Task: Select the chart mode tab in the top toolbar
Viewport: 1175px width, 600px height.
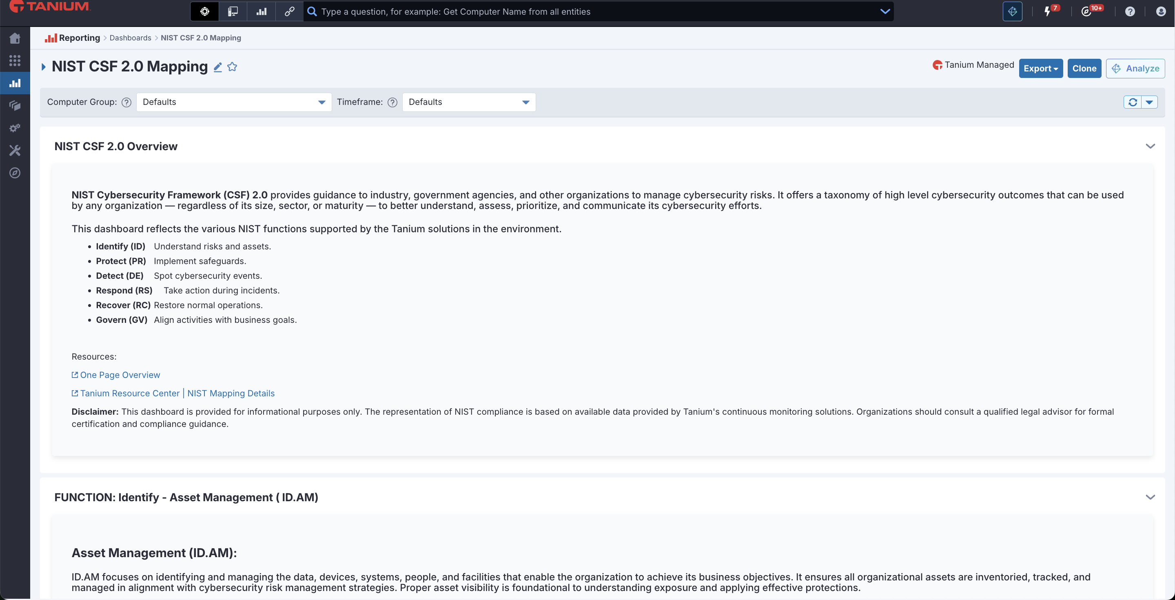Action: point(262,11)
